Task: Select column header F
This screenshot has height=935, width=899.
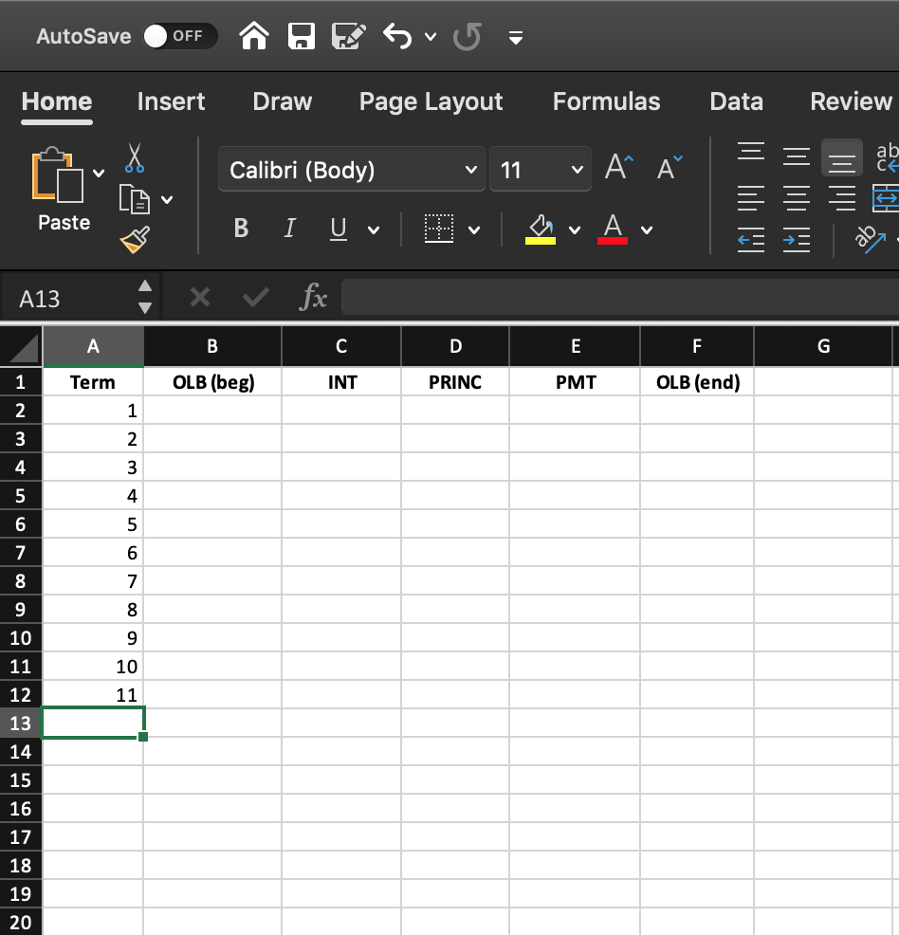Action: (x=697, y=346)
